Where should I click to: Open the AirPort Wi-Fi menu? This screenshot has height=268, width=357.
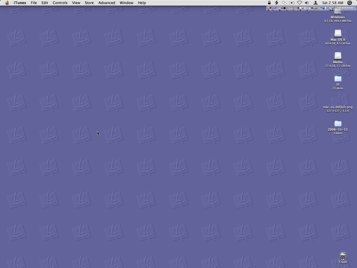[300, 3]
